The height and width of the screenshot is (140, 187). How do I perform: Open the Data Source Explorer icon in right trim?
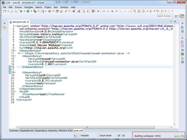click(182, 54)
